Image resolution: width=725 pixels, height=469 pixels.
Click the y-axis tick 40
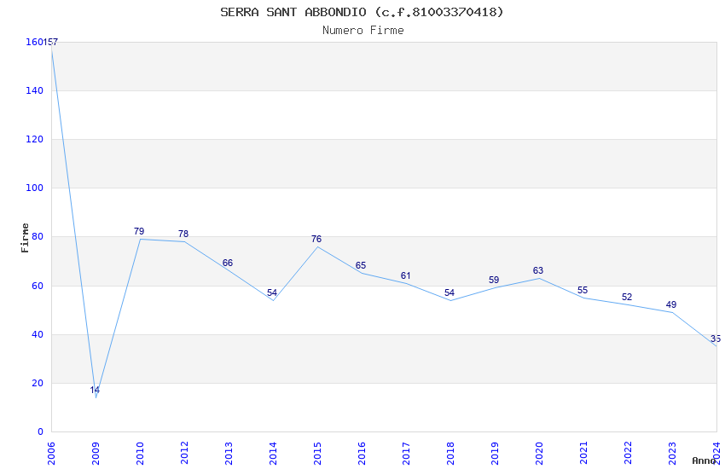coord(38,334)
